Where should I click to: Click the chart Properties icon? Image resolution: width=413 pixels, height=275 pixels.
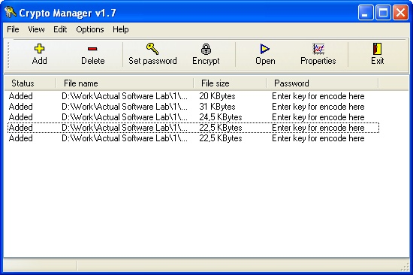pos(318,49)
